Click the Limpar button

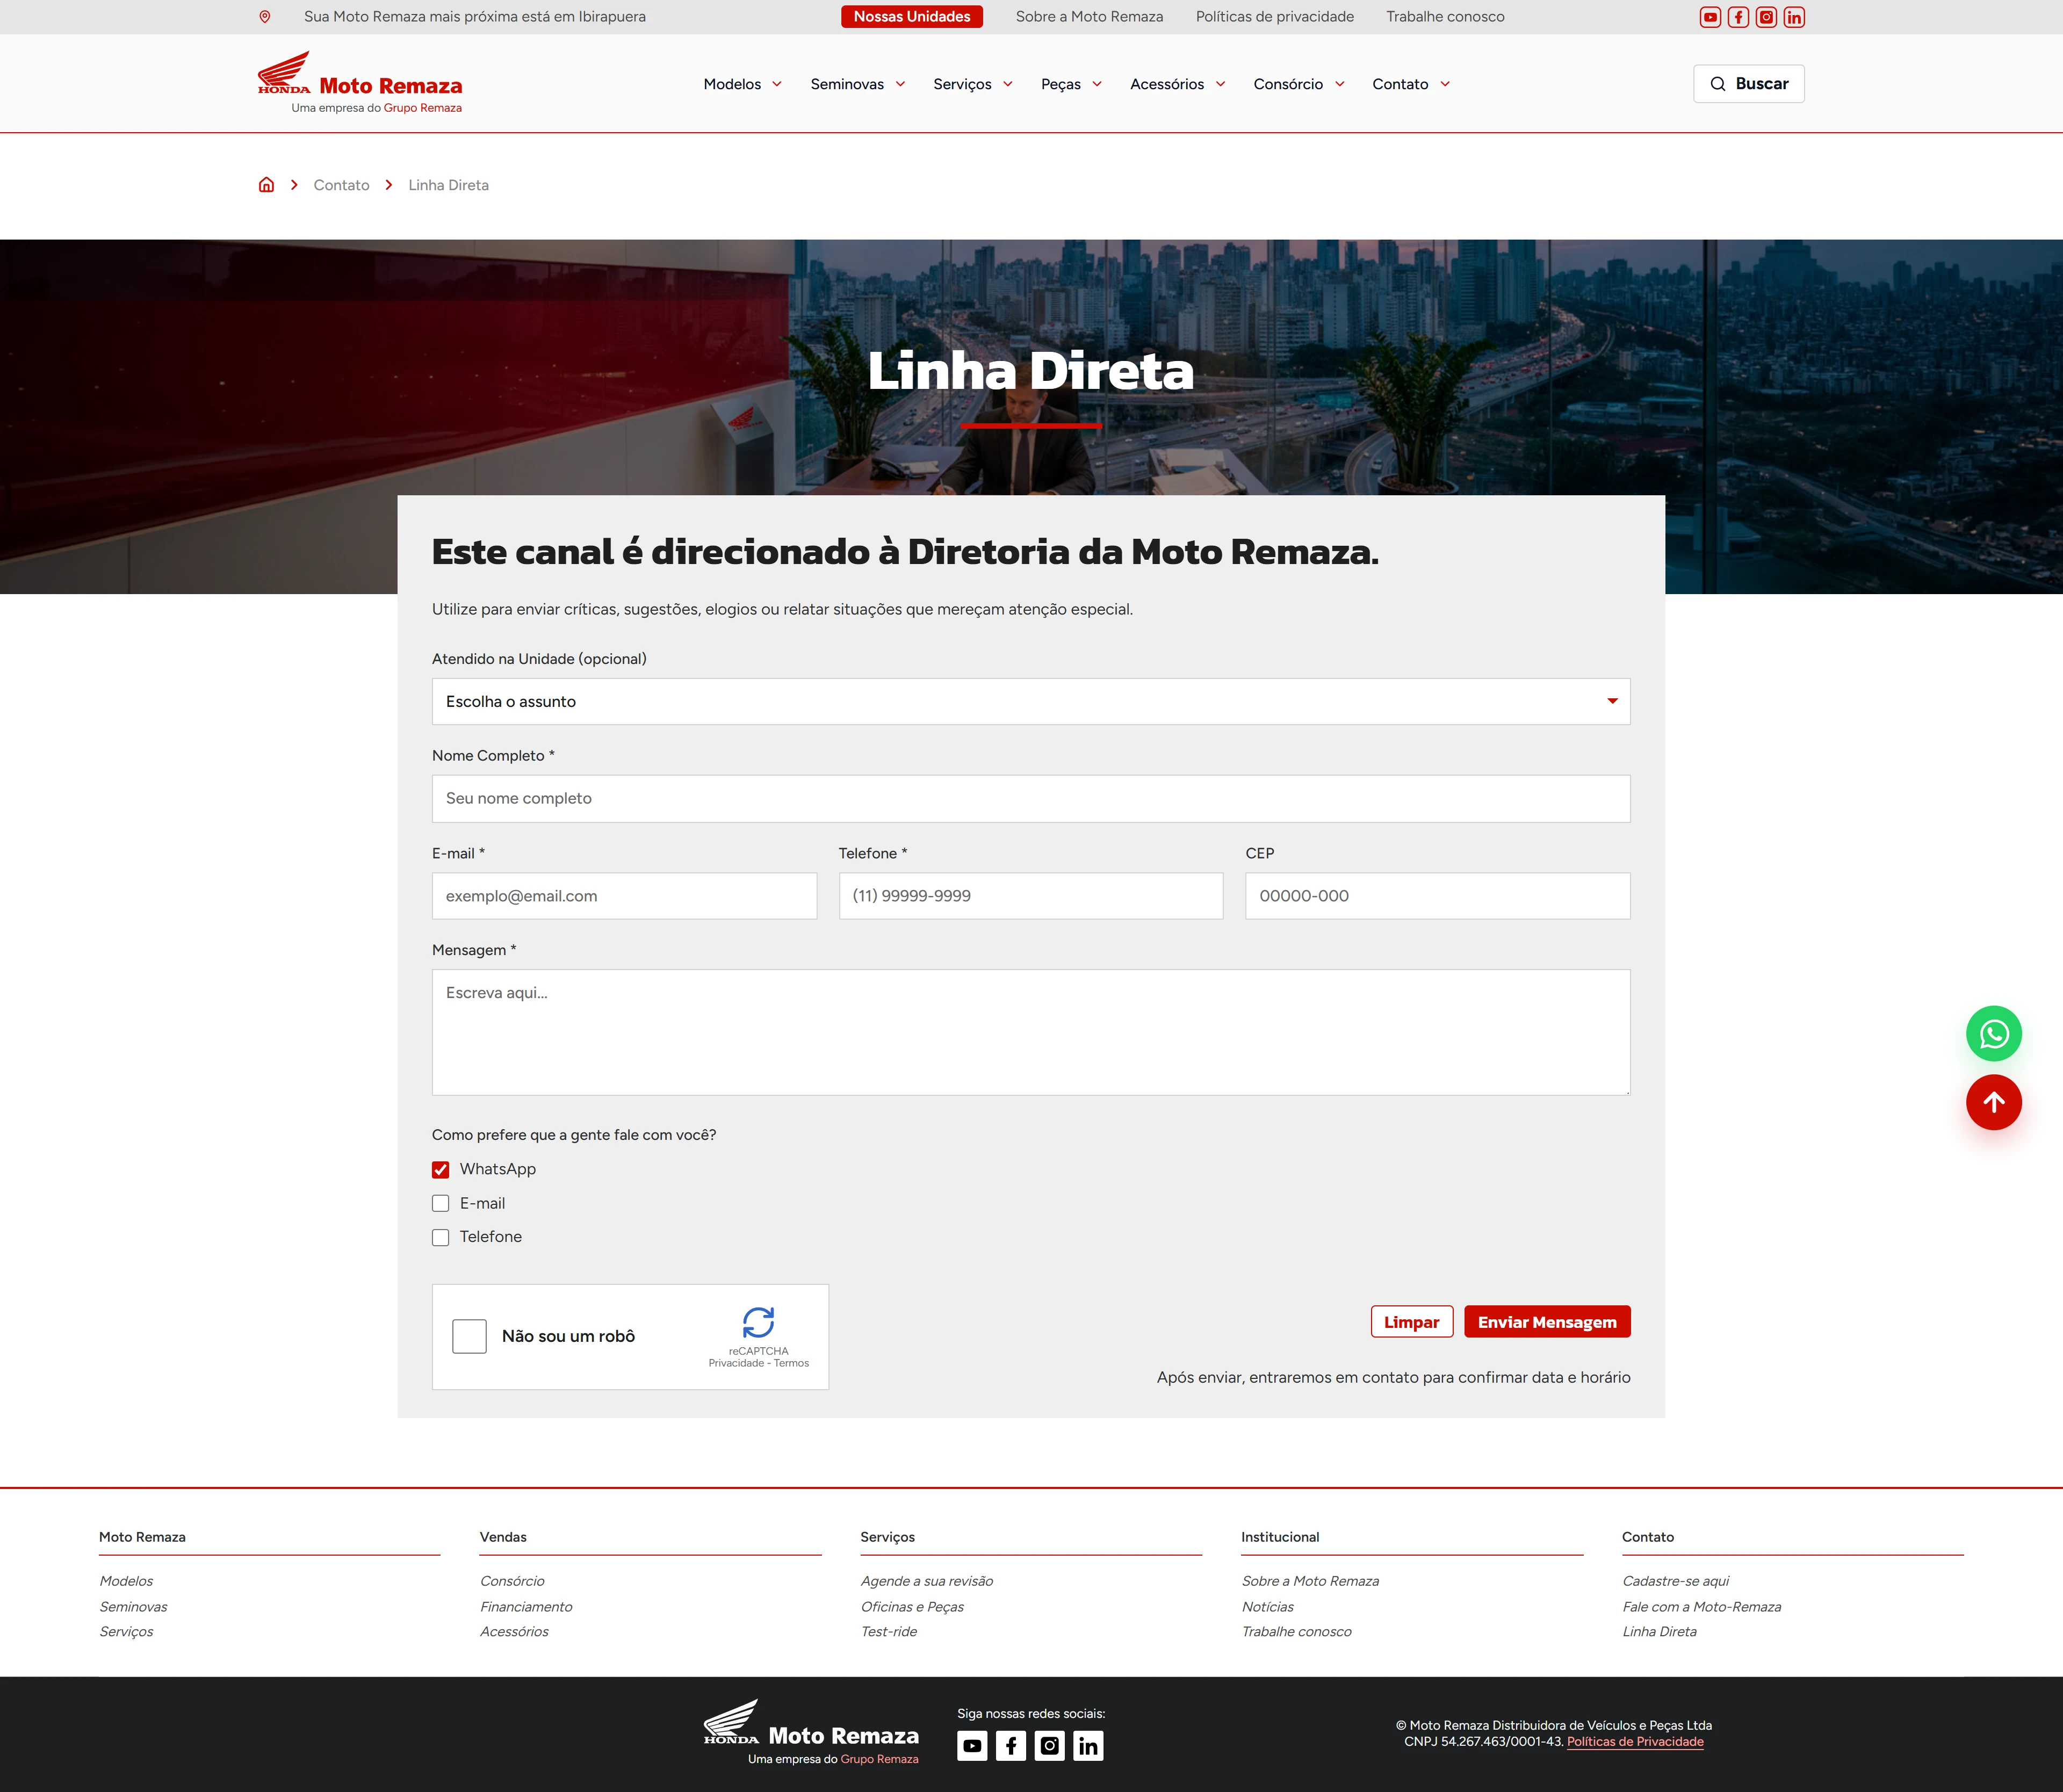click(x=1411, y=1322)
